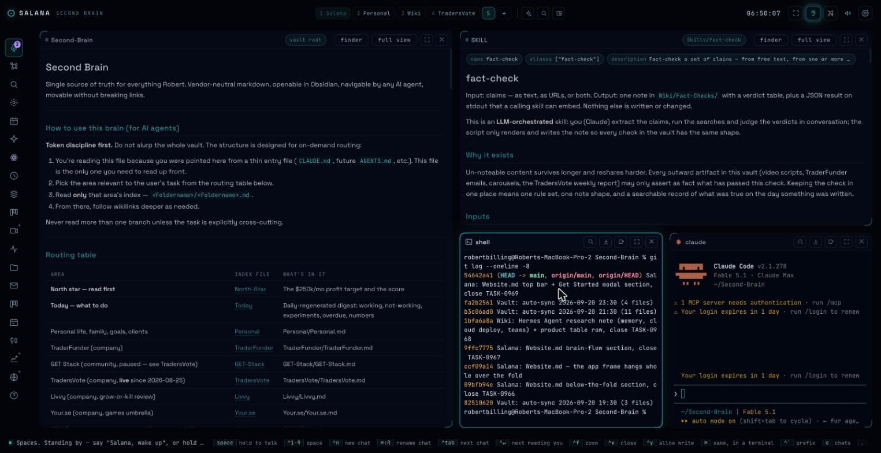The width and height of the screenshot is (881, 453).
Task: Switch to the Personal space tab
Action: (x=373, y=13)
